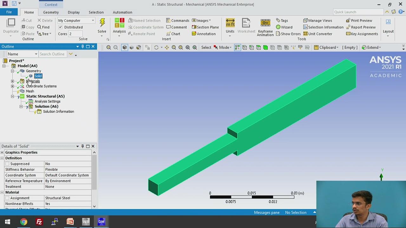Switch to the Geometry ribbon tab

pyautogui.click(x=51, y=12)
